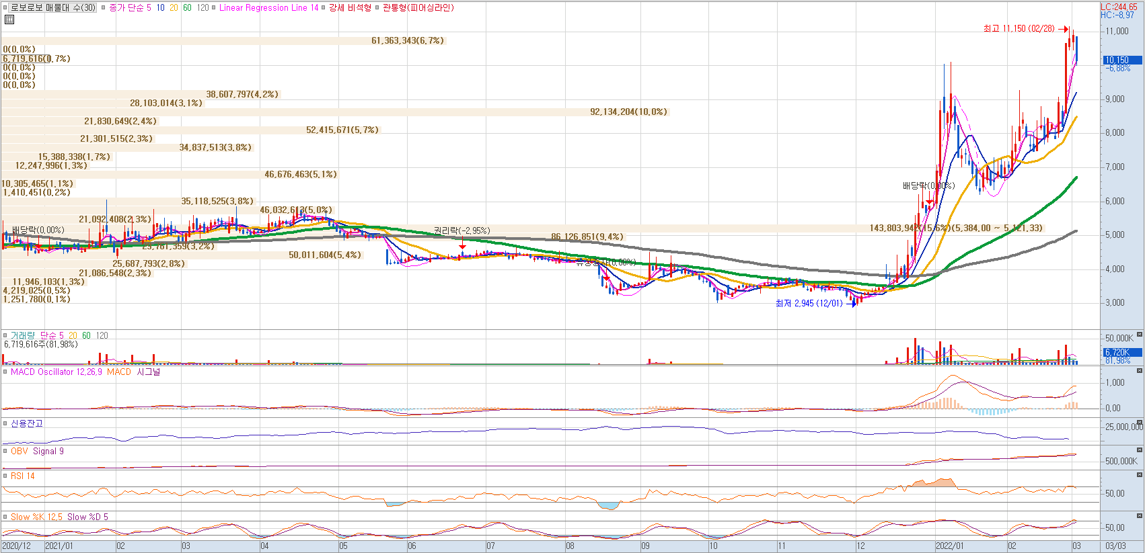Click the 2022/01 date on the time axis
This screenshot has width=1145, height=553.
949,546
